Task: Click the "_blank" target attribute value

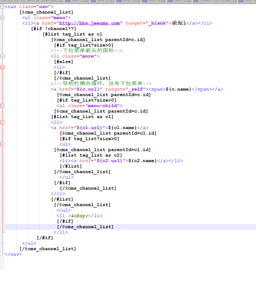Action: click(157, 23)
